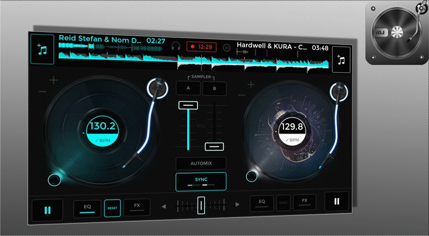Screen dimensions: 429x236
Task: Click the 129.8 BPM display
Action: [292, 132]
